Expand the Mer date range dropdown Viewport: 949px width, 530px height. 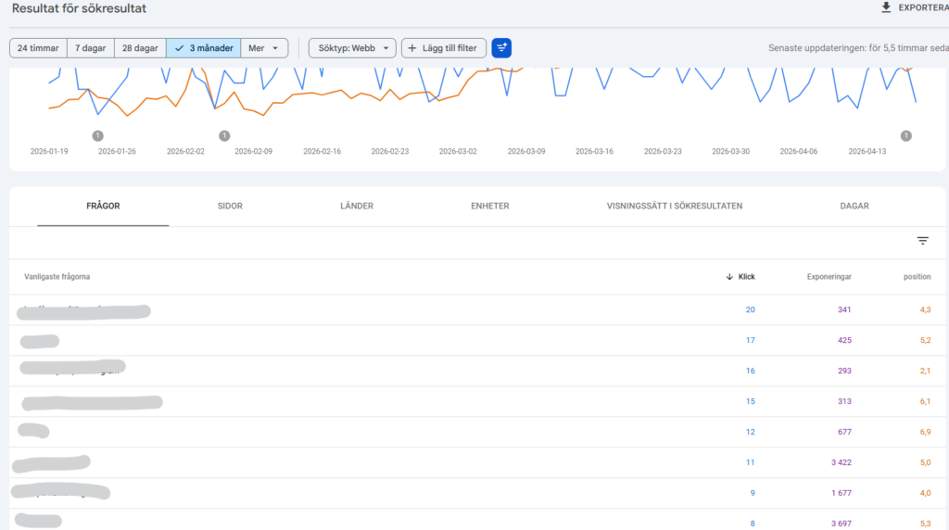point(264,48)
